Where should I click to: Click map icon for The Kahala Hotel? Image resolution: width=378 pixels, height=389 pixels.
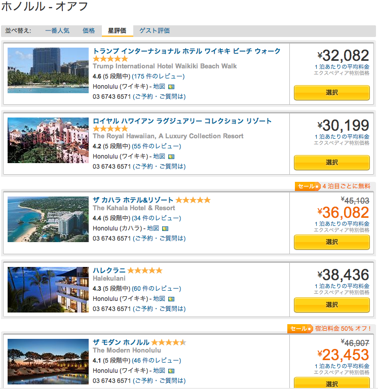click(x=165, y=229)
